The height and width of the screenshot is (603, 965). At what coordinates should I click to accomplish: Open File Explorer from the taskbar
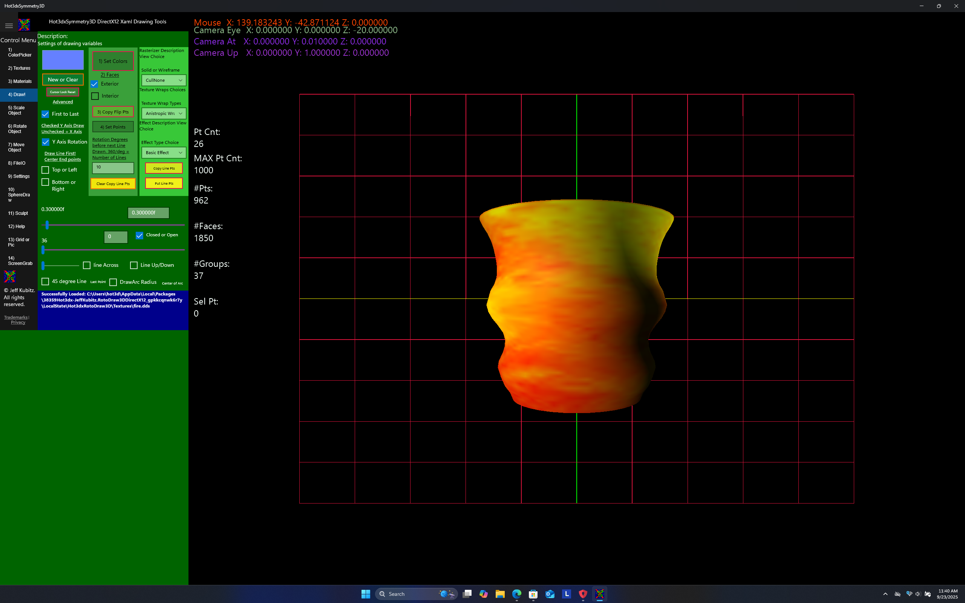tap(500, 594)
